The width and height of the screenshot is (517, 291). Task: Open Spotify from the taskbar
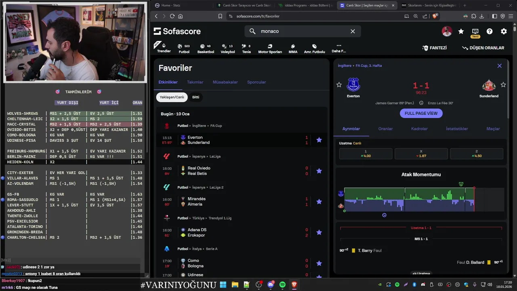[282, 285]
